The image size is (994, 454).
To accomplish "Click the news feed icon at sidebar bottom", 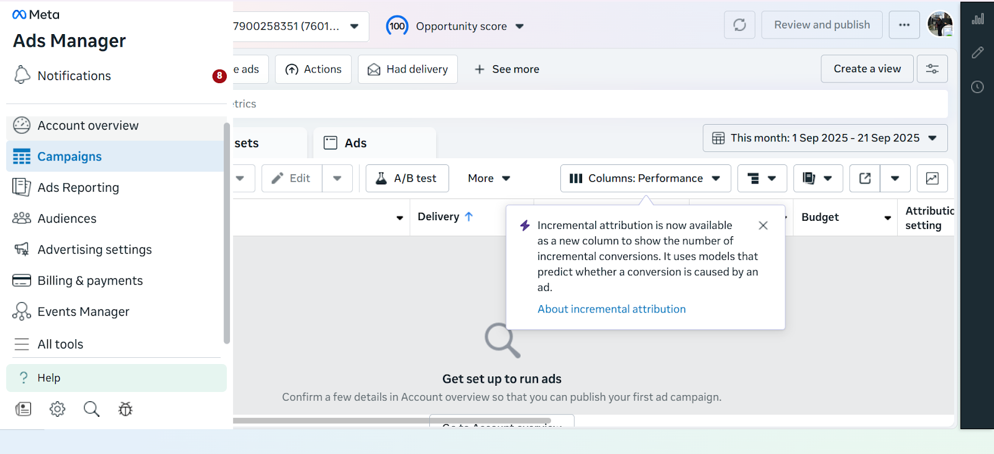I will (24, 409).
